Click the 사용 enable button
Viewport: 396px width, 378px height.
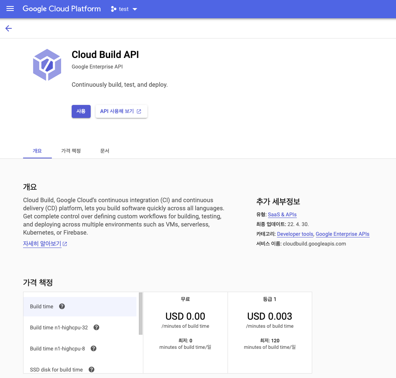81,111
